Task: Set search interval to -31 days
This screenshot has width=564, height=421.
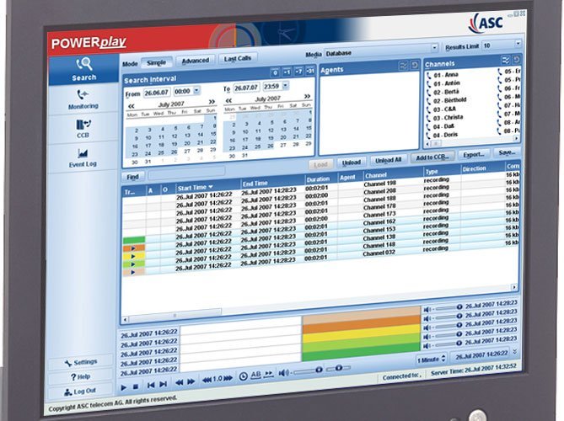Action: click(310, 71)
